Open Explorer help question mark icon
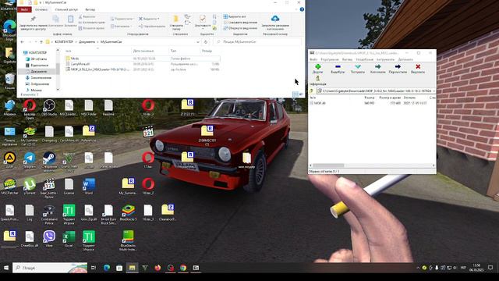 [302, 9]
